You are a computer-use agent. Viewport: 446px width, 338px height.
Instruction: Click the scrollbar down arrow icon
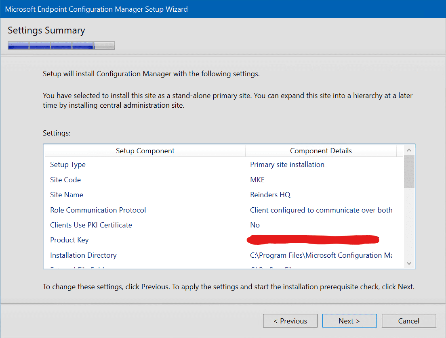[409, 263]
